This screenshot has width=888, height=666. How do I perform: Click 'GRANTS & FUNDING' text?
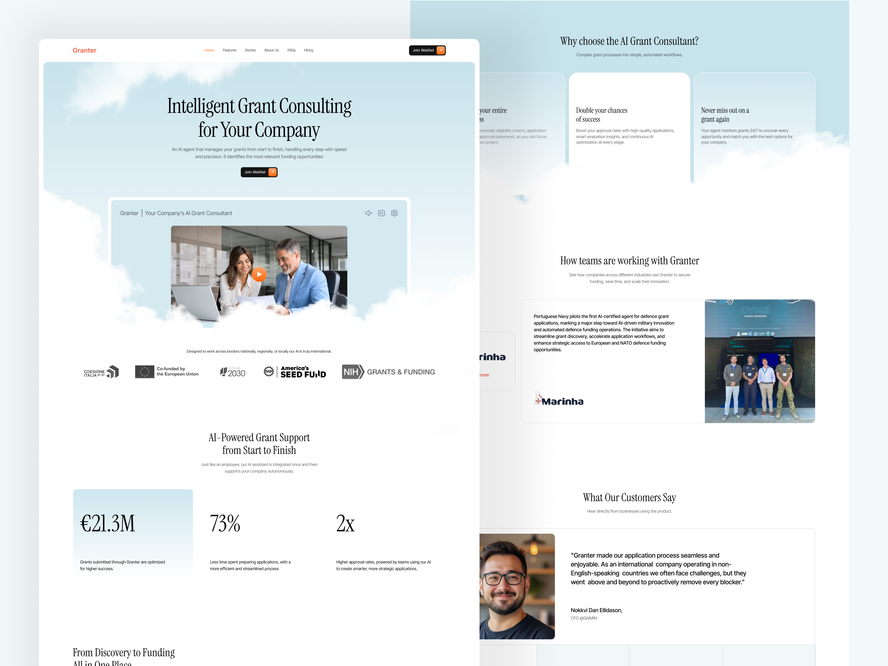pyautogui.click(x=401, y=372)
